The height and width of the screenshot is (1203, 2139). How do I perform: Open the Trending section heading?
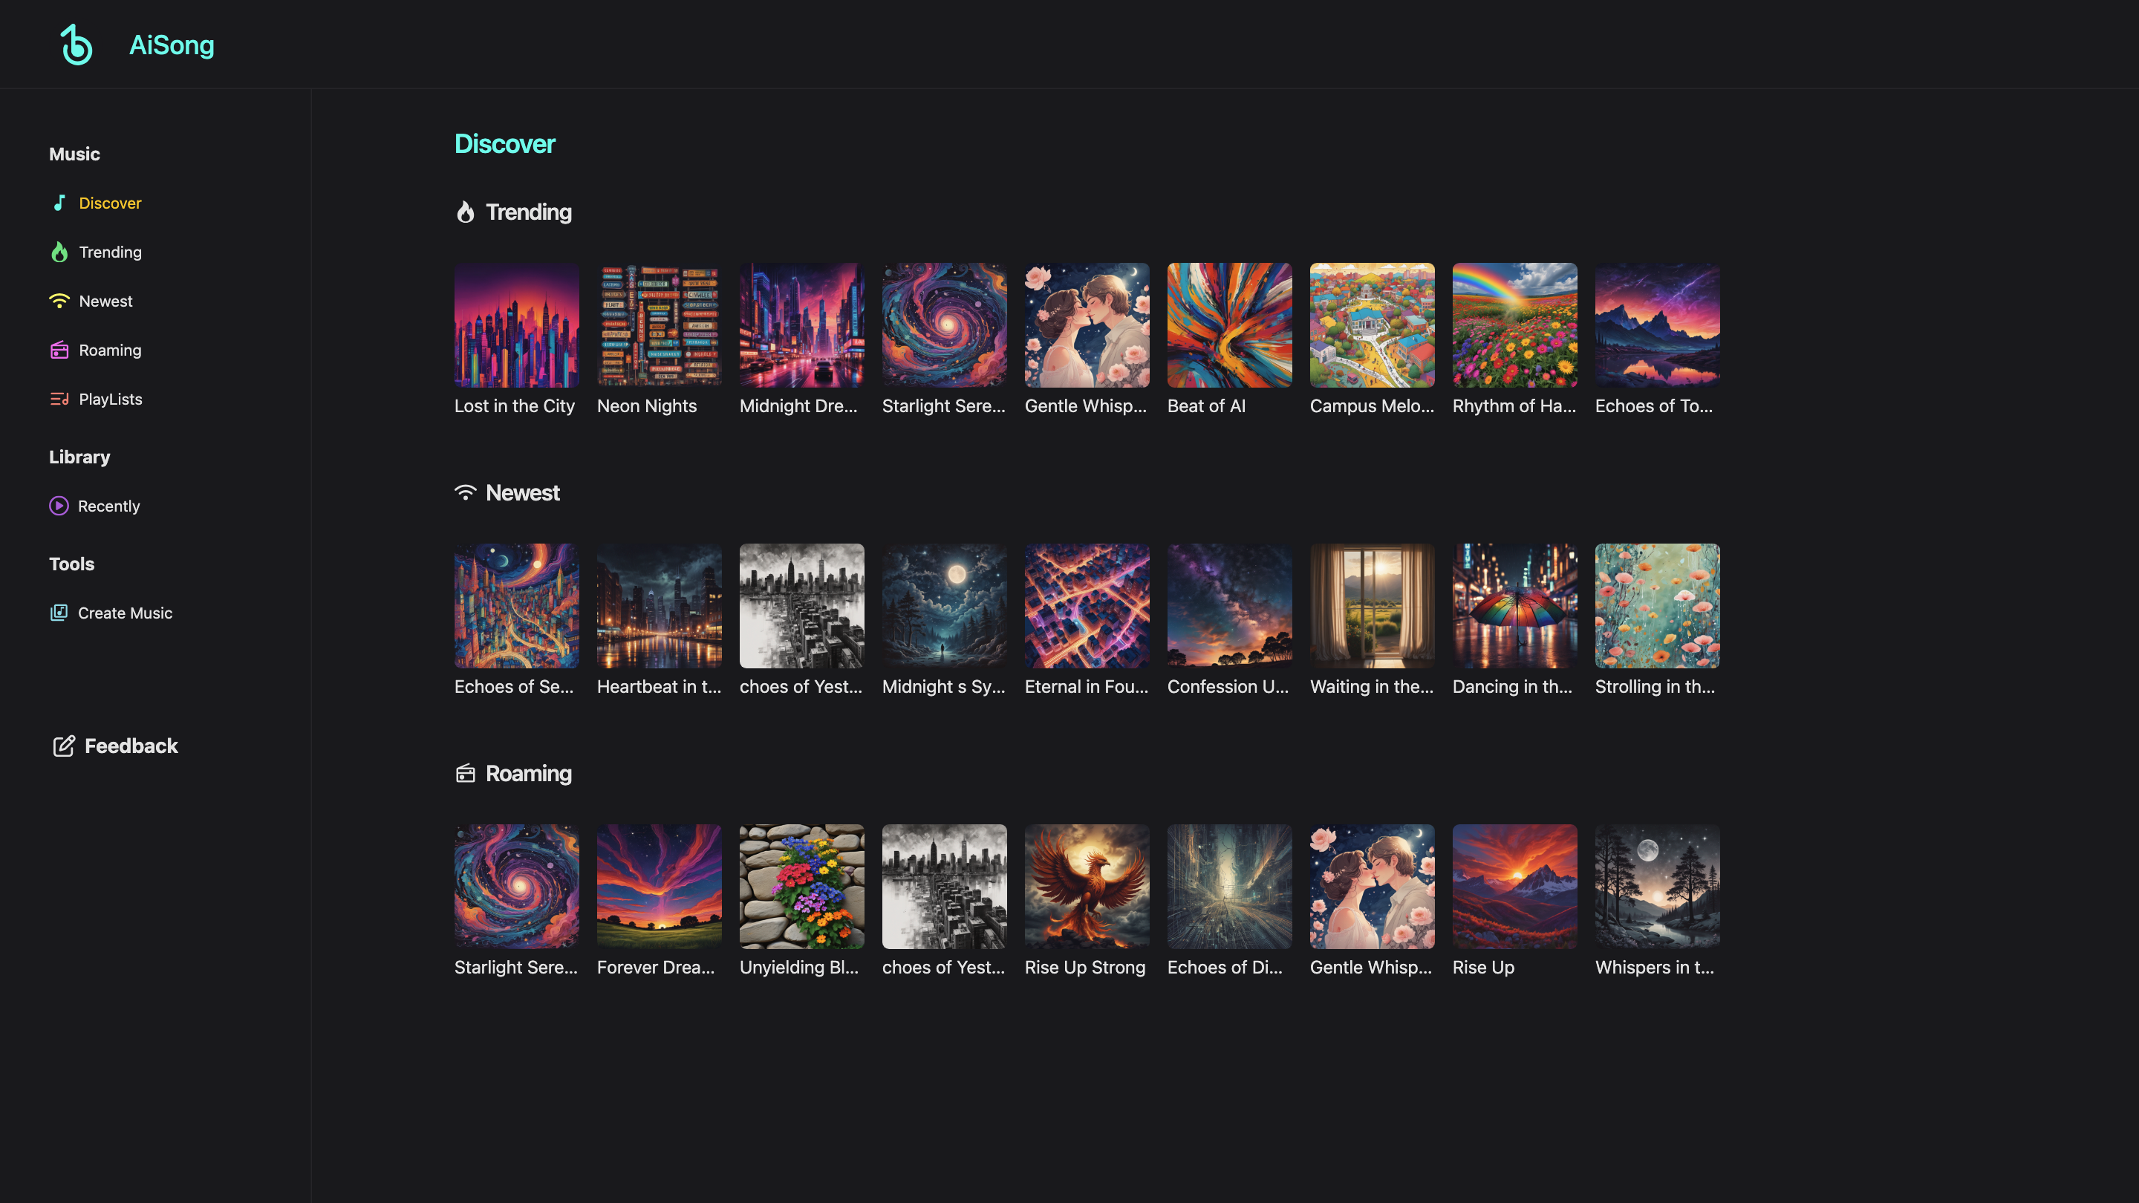click(528, 212)
